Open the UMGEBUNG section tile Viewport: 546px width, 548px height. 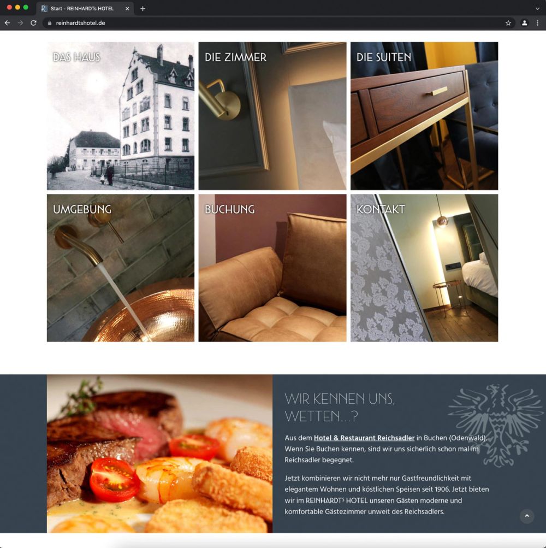pyautogui.click(x=120, y=267)
